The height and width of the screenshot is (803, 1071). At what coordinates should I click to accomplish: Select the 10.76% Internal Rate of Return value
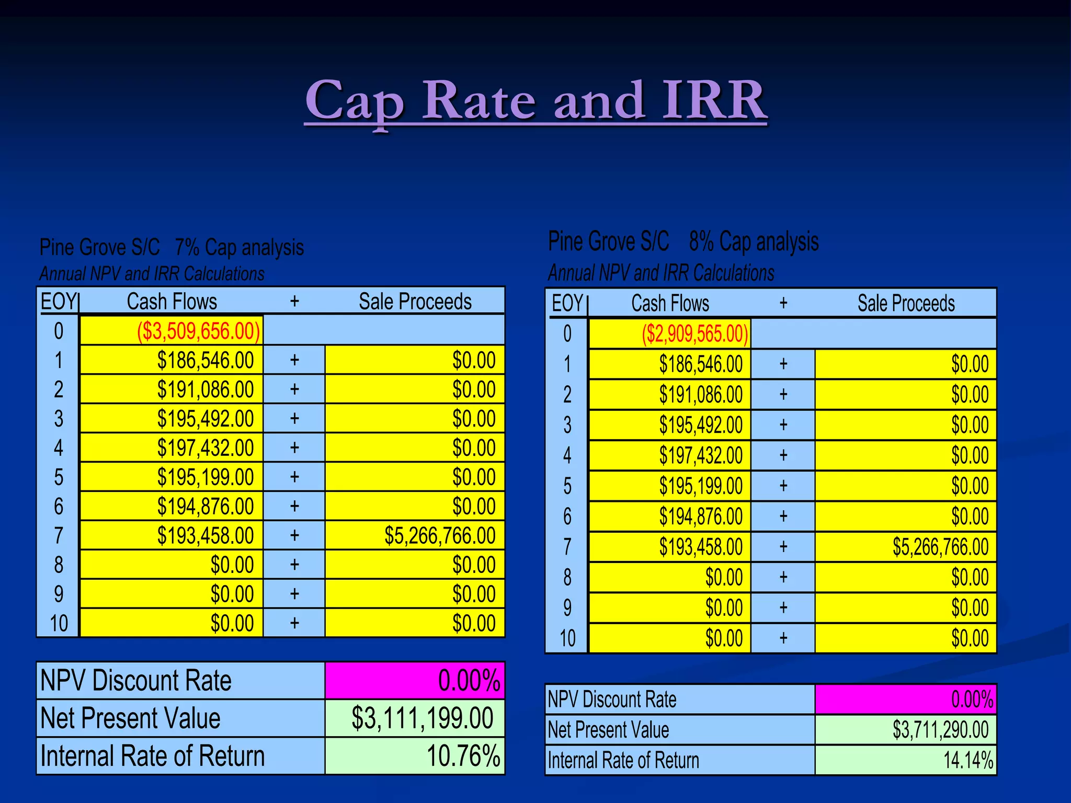415,756
